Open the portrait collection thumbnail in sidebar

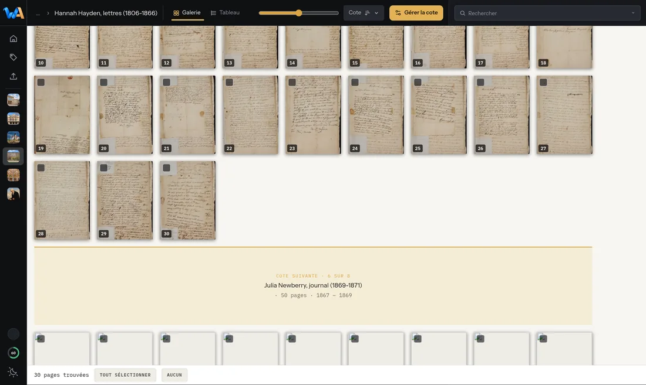13,194
